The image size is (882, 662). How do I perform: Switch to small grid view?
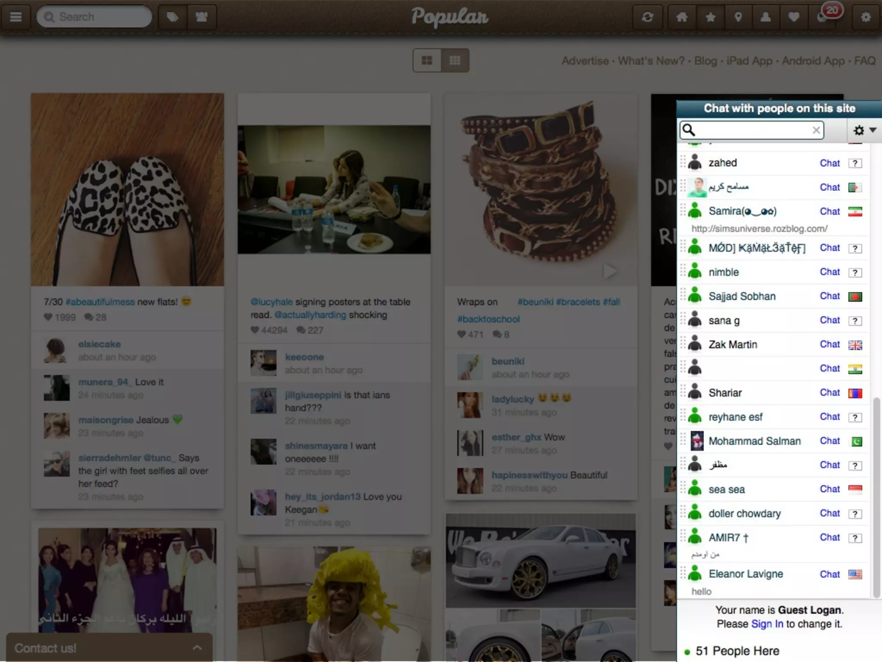pos(455,60)
